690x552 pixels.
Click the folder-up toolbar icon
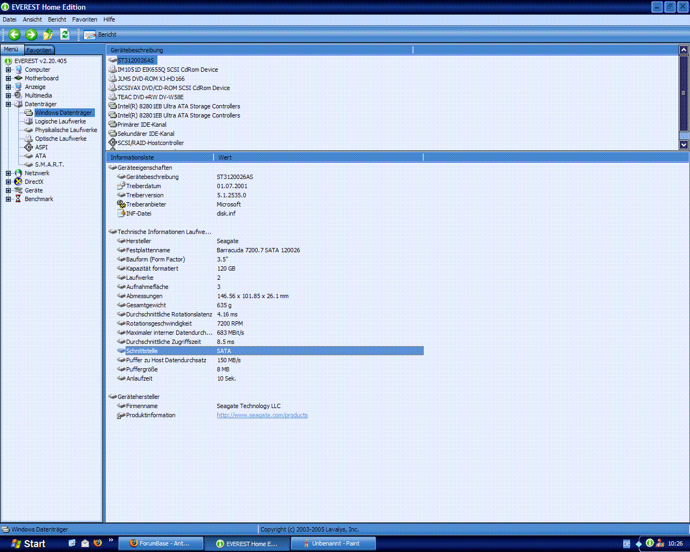point(48,34)
